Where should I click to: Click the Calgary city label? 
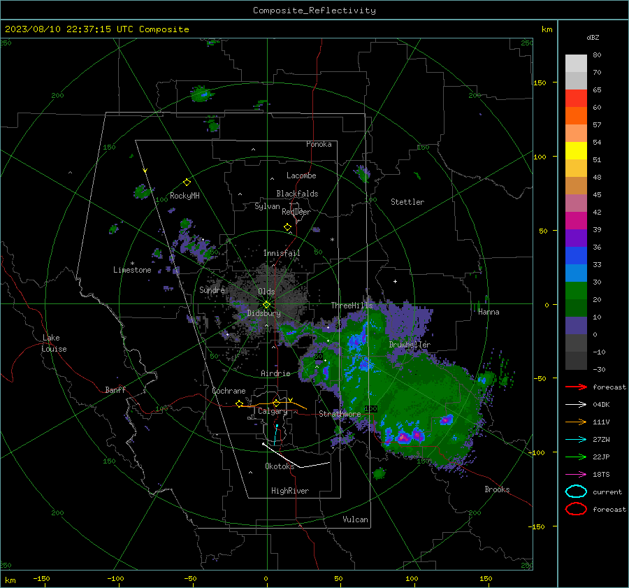pos(273,411)
